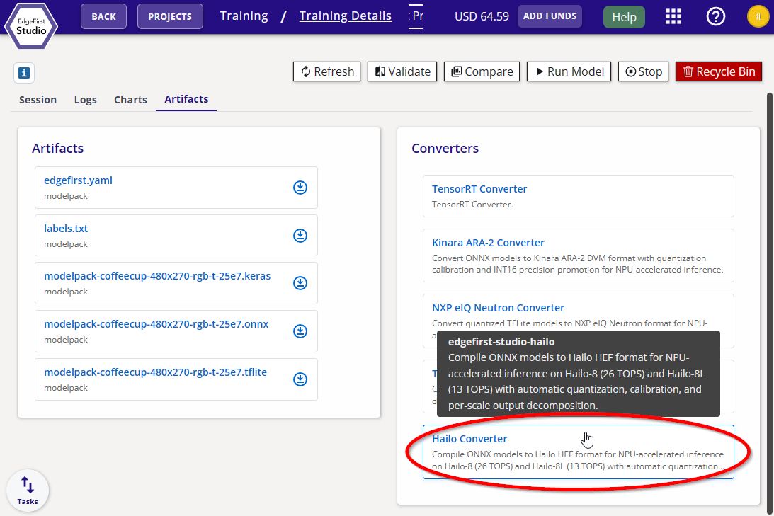The width and height of the screenshot is (774, 516).
Task: Click the PROJECTS button
Action: (x=170, y=16)
